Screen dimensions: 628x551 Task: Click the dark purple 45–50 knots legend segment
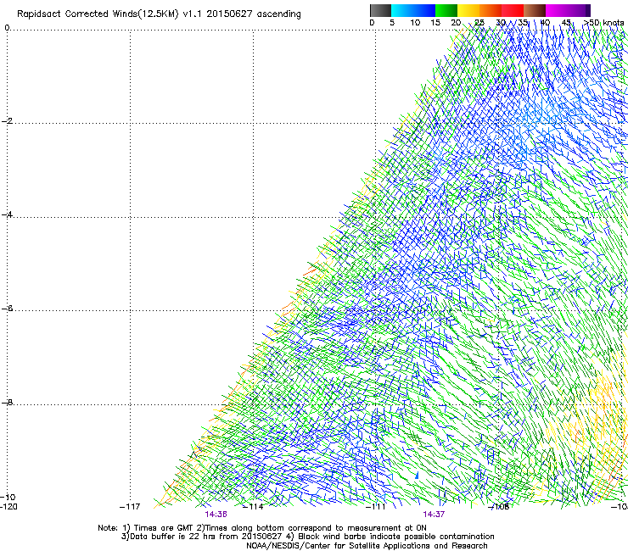point(579,10)
